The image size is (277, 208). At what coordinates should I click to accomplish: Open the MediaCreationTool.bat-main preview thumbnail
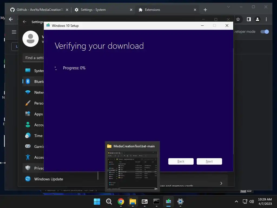[132, 171]
